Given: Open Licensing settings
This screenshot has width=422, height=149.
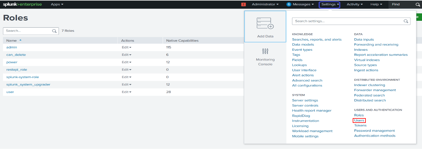Looking at the screenshot, I should [300, 126].
